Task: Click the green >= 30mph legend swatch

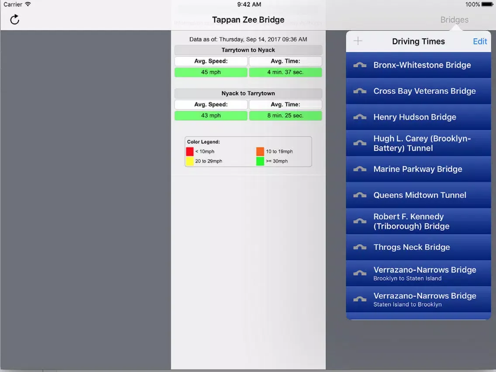Action: [260, 161]
